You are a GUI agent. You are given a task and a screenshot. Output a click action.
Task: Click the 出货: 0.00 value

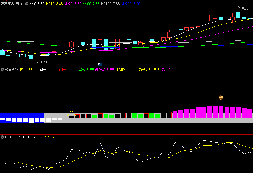tap(86, 69)
